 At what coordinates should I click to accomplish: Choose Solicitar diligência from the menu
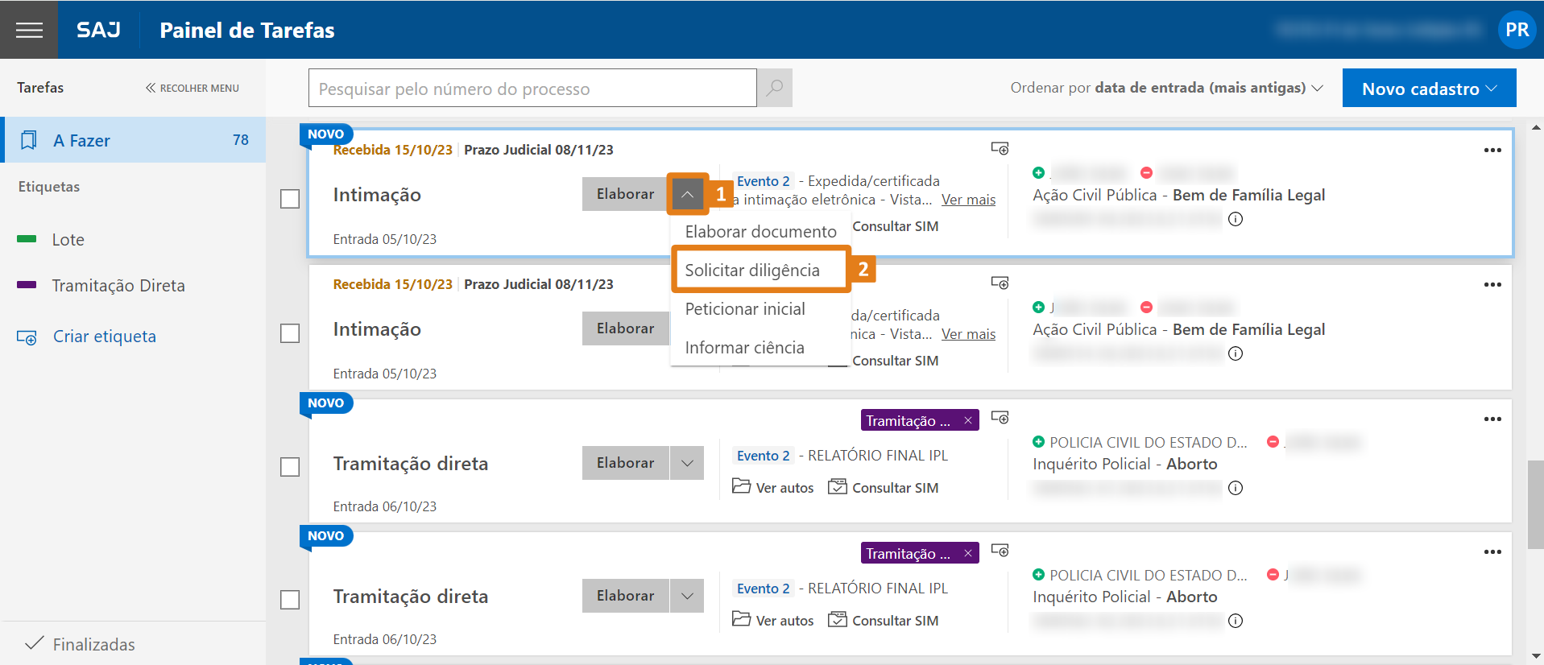click(x=752, y=271)
